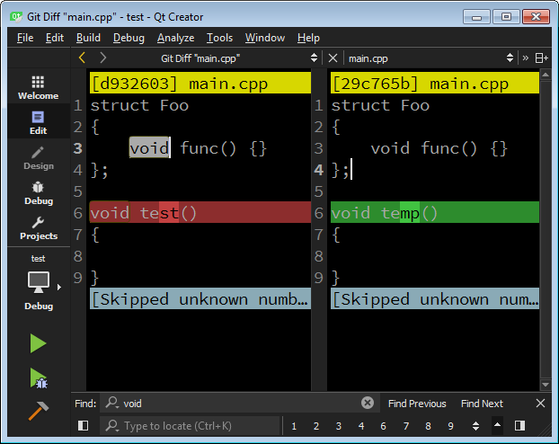Toggle the right sidebar
Viewport: 559px width, 444px height.
tap(519, 425)
